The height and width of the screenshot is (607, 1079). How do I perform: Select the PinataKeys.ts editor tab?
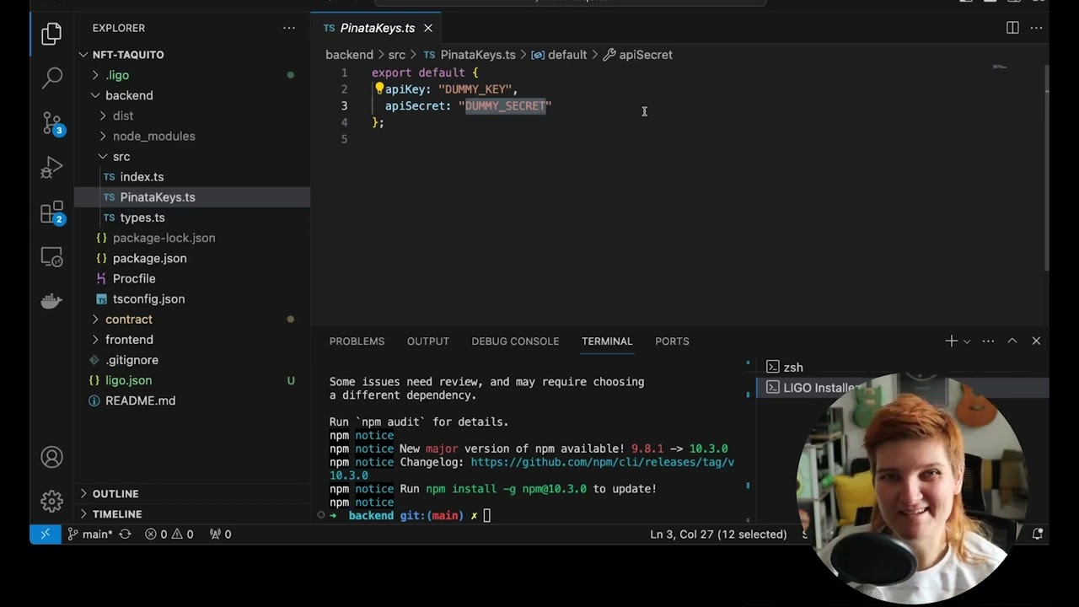(377, 28)
